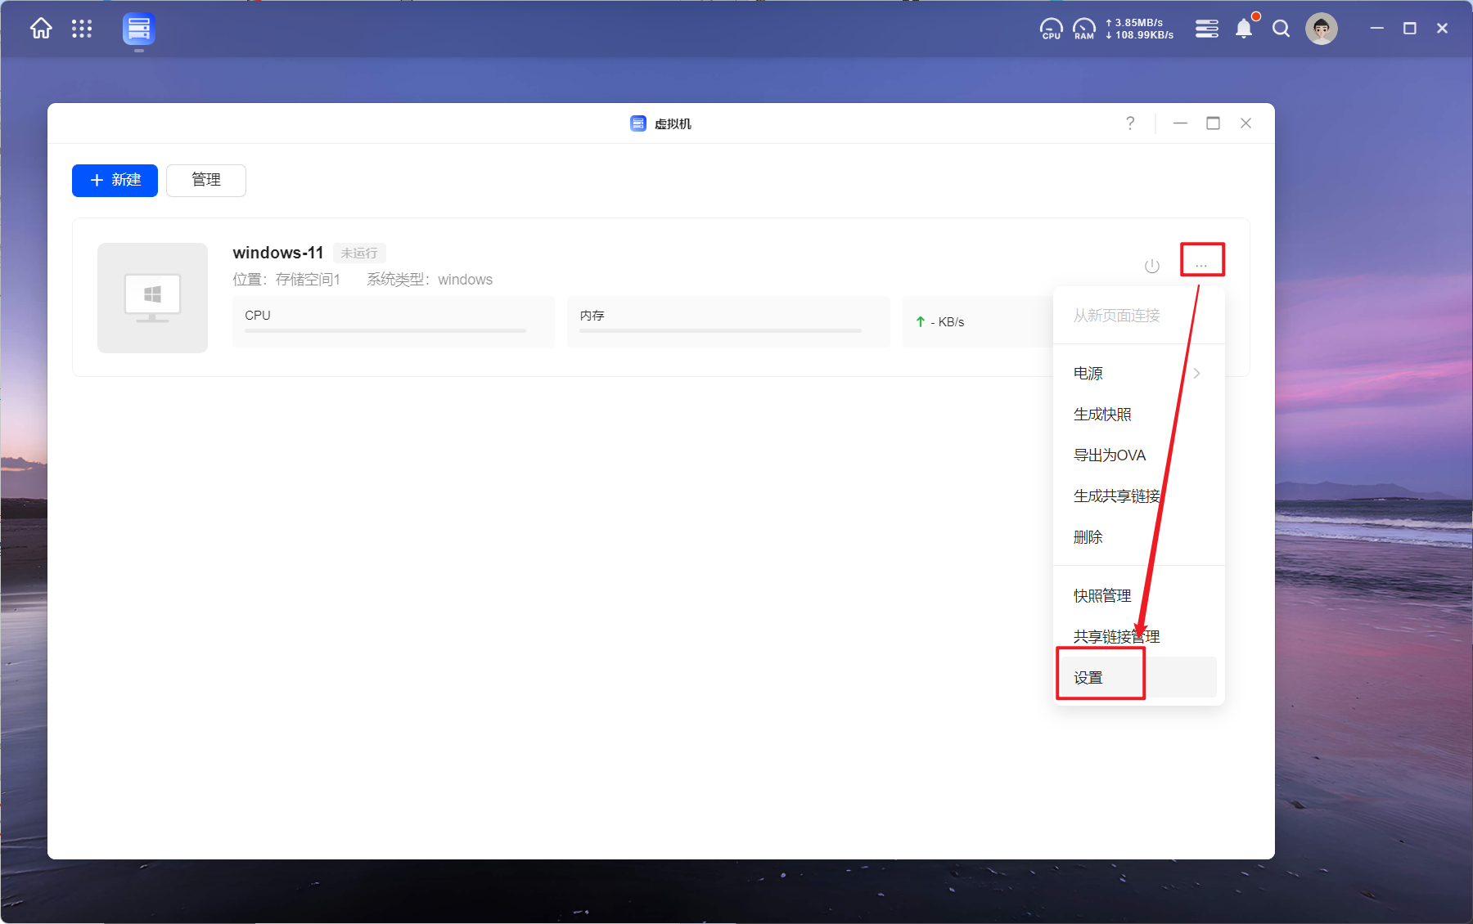Open the app grid launcher
The height and width of the screenshot is (924, 1473).
pos(82,29)
